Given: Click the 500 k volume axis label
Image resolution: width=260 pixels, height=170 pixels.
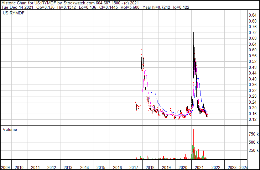Looking at the screenshot, I should pos(253,142).
